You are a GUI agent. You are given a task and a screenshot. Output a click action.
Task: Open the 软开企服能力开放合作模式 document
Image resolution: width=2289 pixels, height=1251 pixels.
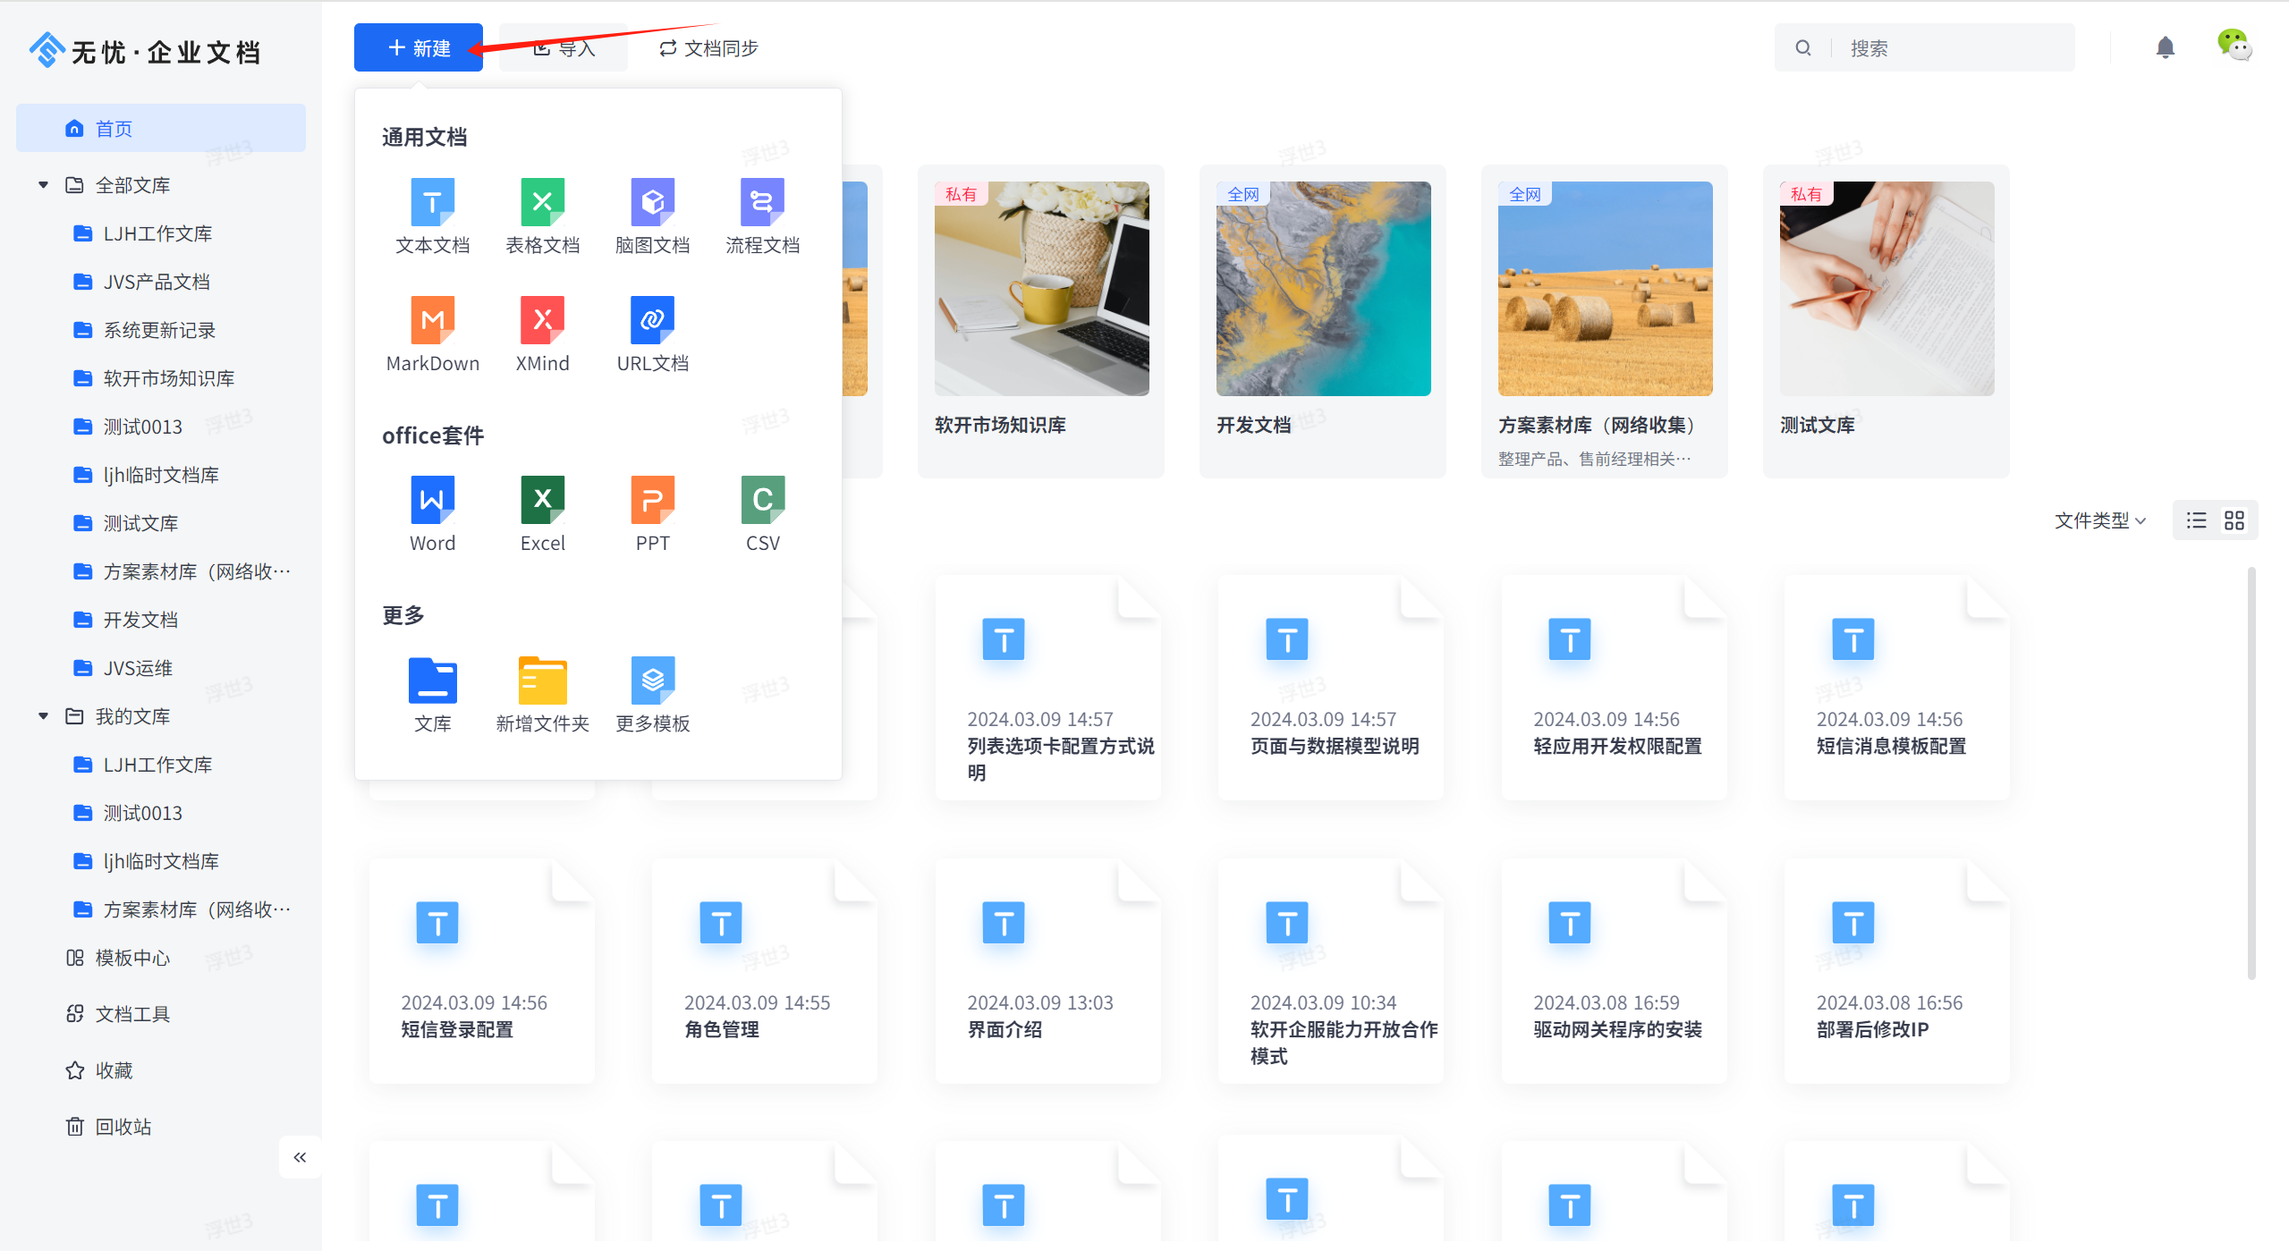pyautogui.click(x=1331, y=970)
